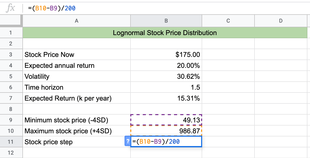Select column B header
The image size is (310, 158).
[166, 21]
